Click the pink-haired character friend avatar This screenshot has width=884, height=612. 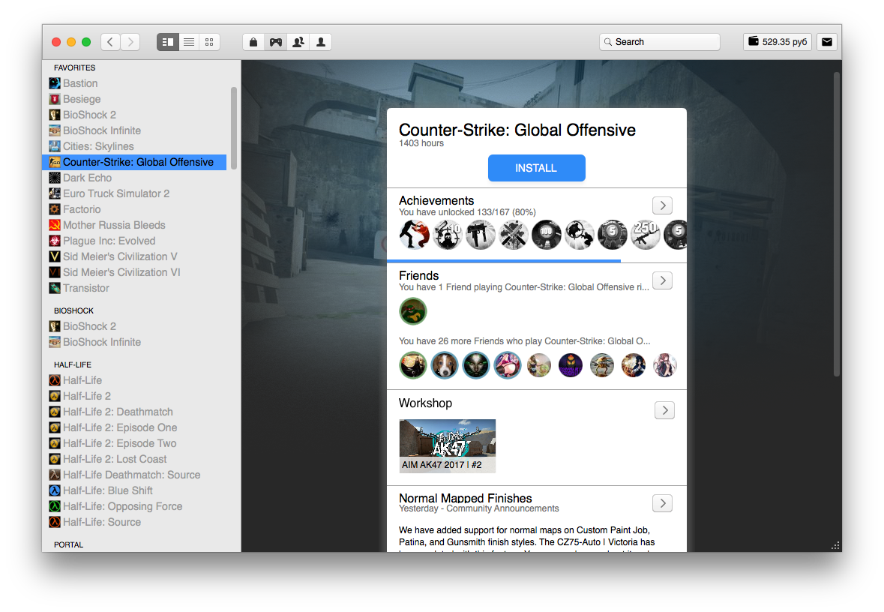point(508,365)
